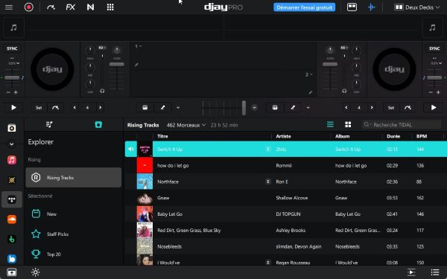Decrease left deck loop length
This screenshot has height=279, width=447.
coord(74,108)
